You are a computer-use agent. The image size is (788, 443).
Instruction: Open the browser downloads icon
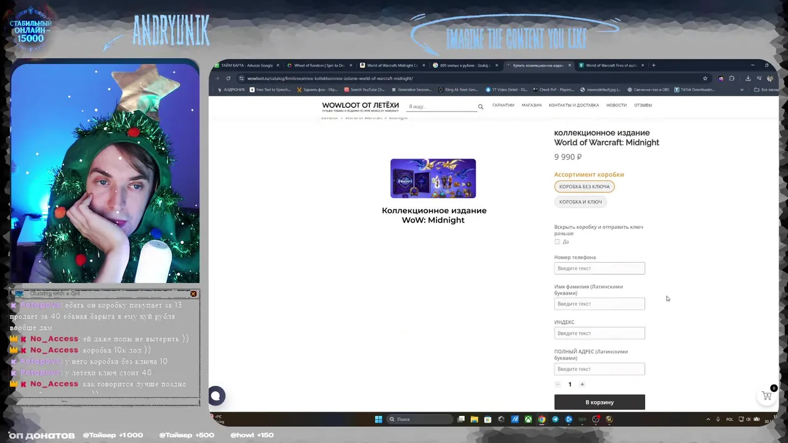(748, 78)
